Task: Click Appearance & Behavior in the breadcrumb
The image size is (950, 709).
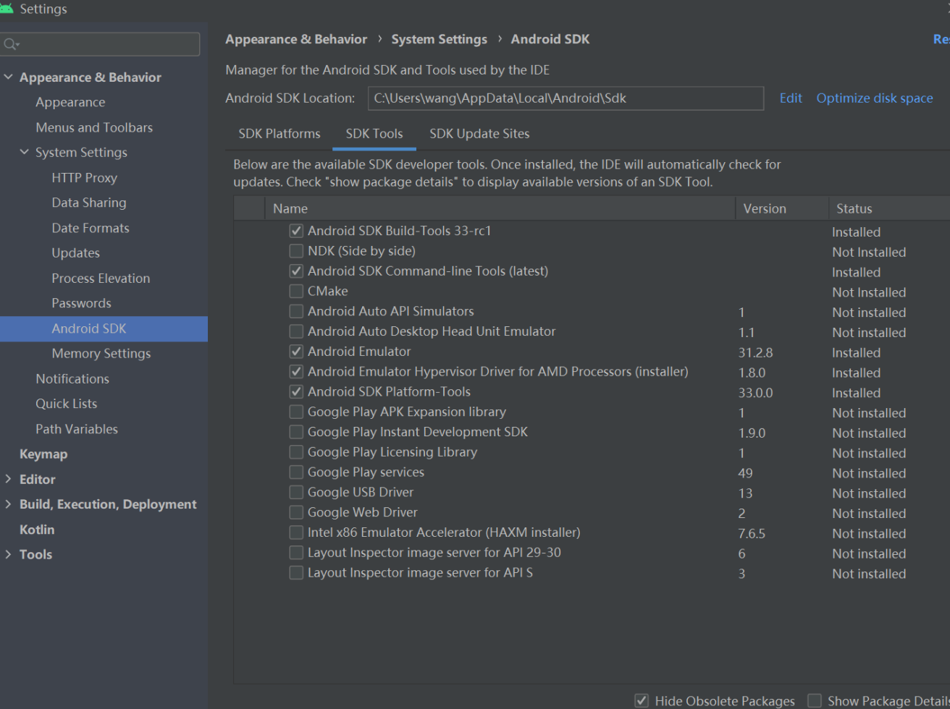Action: (x=296, y=39)
